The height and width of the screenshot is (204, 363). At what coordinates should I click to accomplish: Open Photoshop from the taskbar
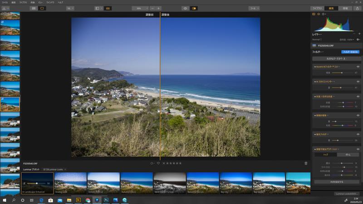pos(106,200)
